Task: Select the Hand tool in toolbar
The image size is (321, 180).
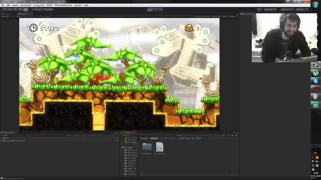Action: [x=4, y=9]
